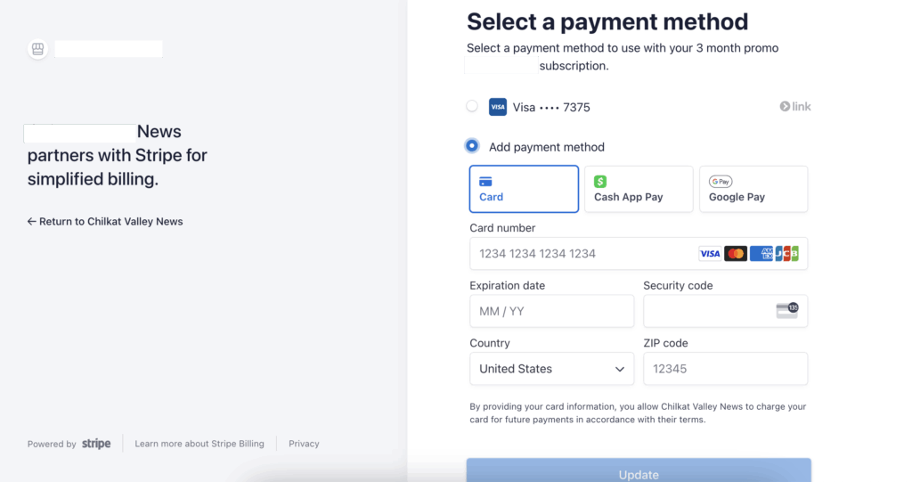912x482 pixels.
Task: Click the storefront icon beside merchant name
Action: (37, 49)
